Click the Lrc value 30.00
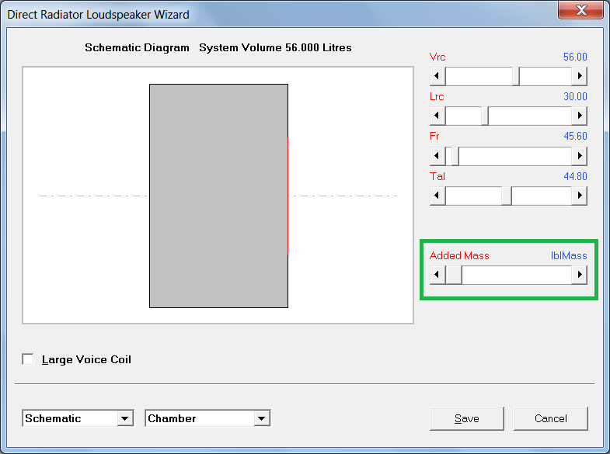Image resolution: width=610 pixels, height=454 pixels. point(575,97)
